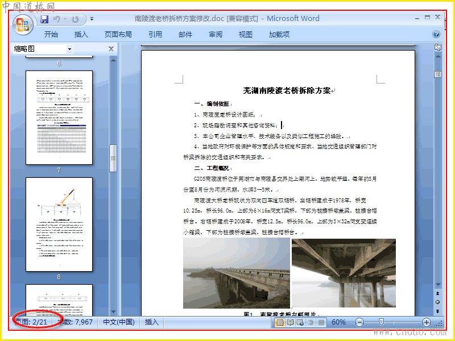This screenshot has height=341, width=455.
Task: Click the 60% zoom level button
Action: pos(338,322)
